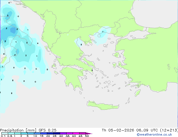The height and width of the screenshot is (137, 178).
Task: Open the weatheronline.co.uk copyright link
Action: [x=154, y=134]
